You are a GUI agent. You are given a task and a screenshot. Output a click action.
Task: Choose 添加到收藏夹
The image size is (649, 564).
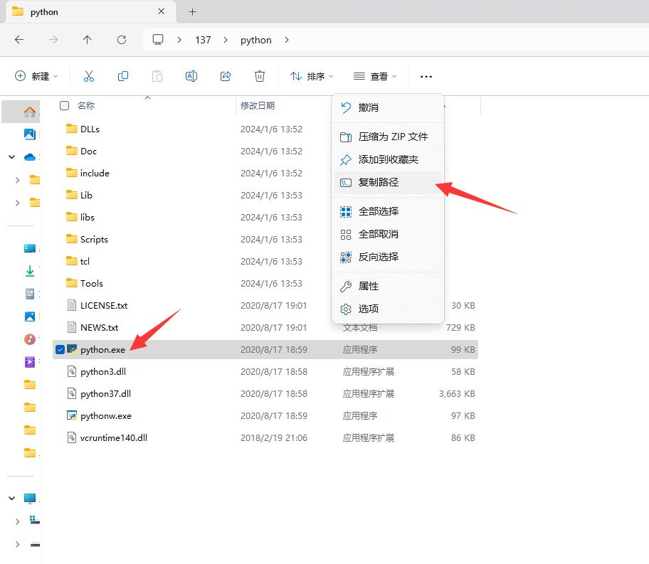pos(388,159)
